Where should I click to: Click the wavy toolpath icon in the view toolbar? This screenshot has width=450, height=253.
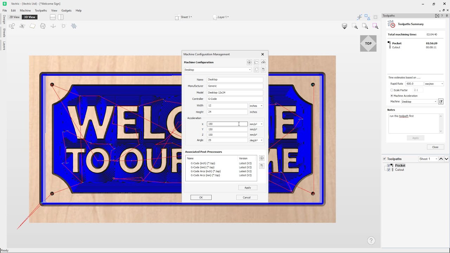(74, 26)
